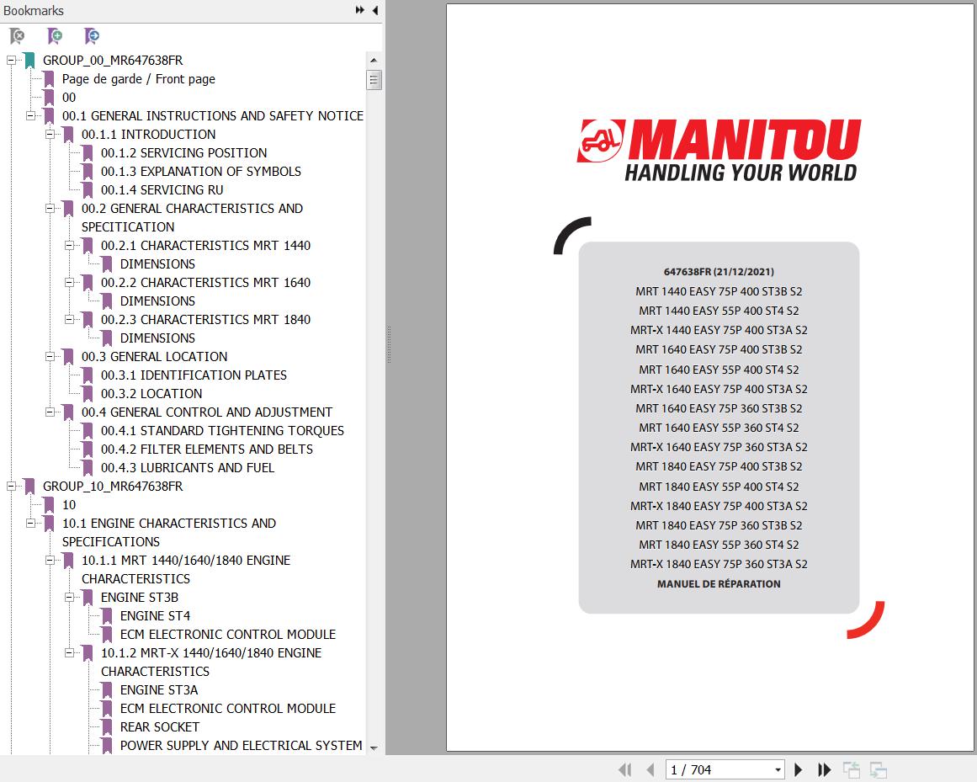Open 00.1.3 EXPLANATION OF SYMBOLS bookmark

pos(200,172)
